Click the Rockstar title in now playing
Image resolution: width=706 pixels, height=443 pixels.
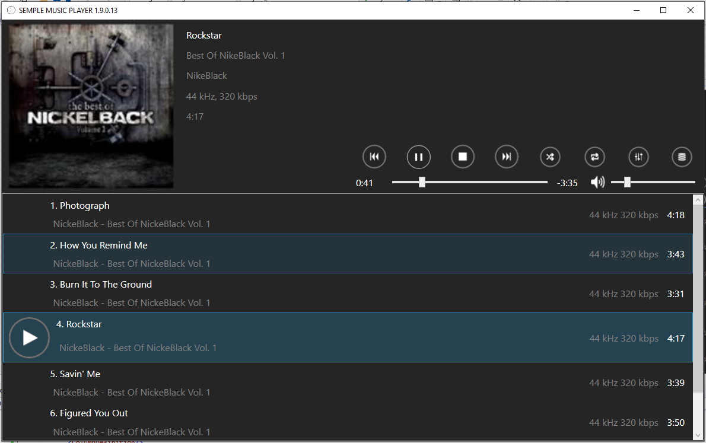(204, 35)
